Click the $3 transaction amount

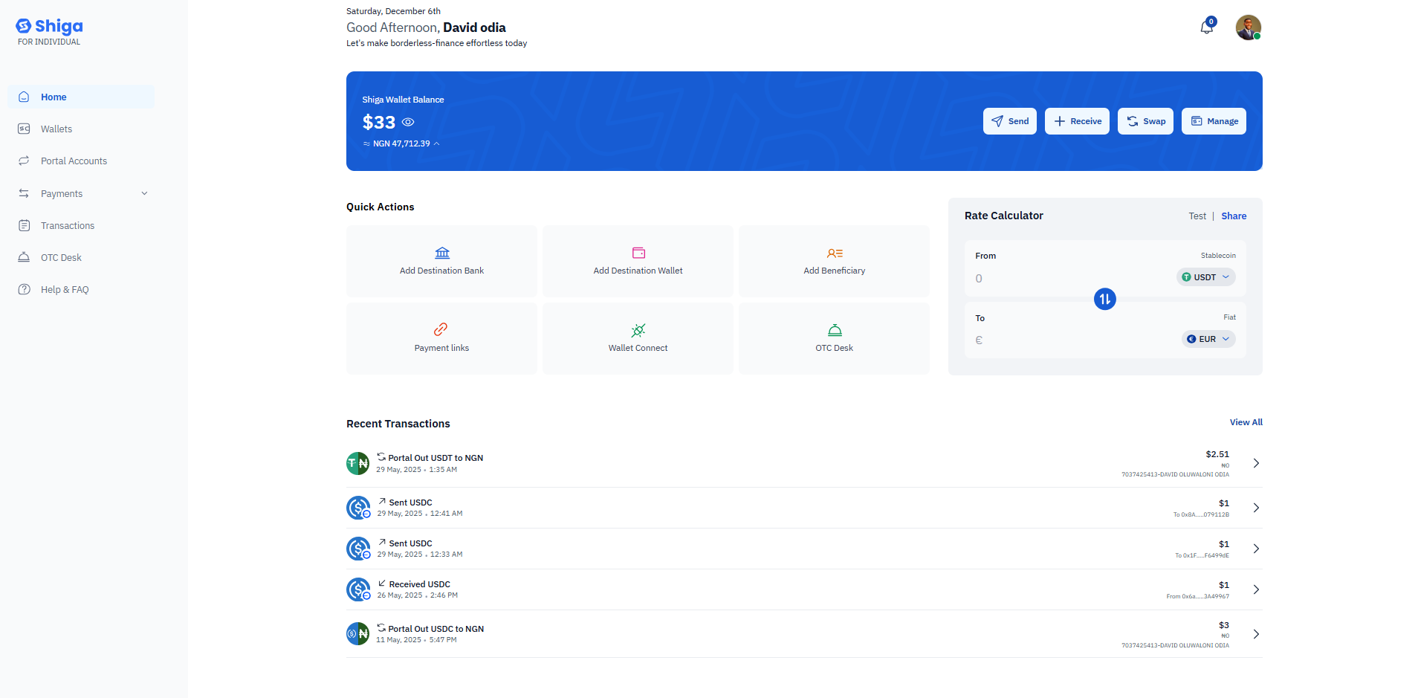pyautogui.click(x=1223, y=625)
